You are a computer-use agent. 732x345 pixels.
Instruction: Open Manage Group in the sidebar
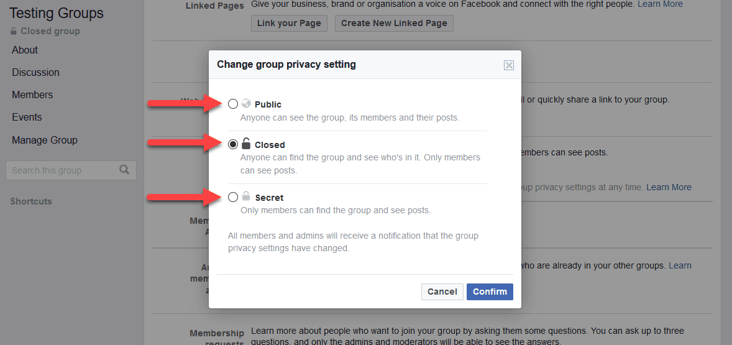(x=45, y=140)
